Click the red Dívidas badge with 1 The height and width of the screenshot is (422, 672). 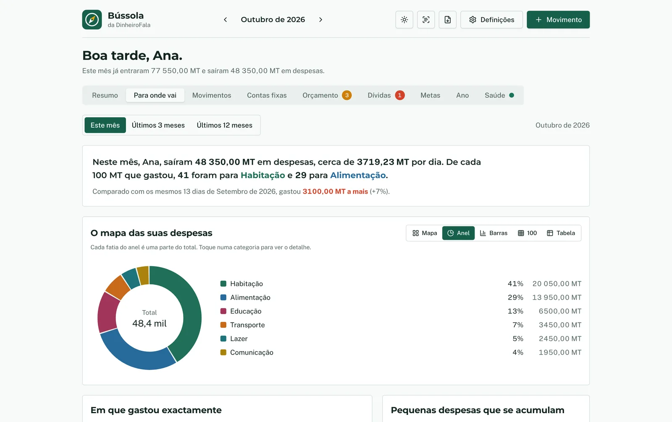[x=400, y=95]
